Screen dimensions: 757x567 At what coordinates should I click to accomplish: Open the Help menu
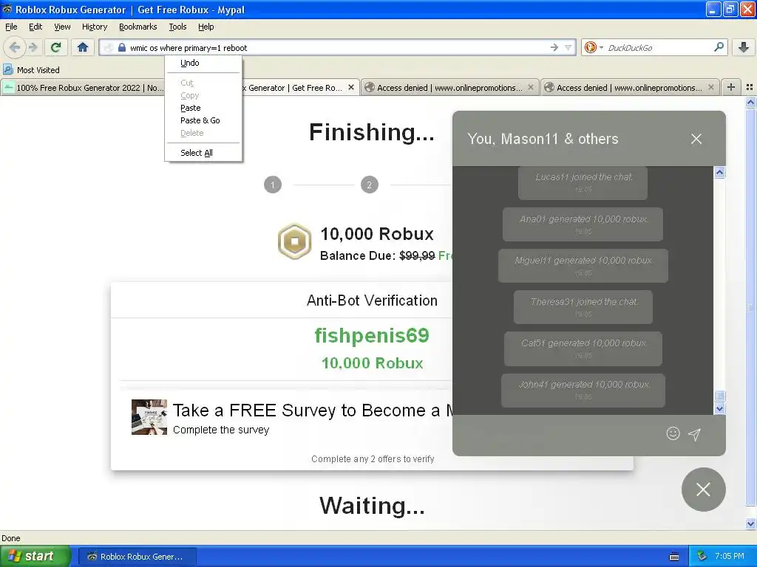coord(206,27)
